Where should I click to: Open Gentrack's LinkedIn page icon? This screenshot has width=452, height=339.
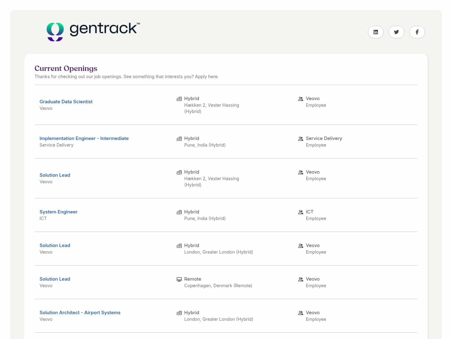point(375,32)
